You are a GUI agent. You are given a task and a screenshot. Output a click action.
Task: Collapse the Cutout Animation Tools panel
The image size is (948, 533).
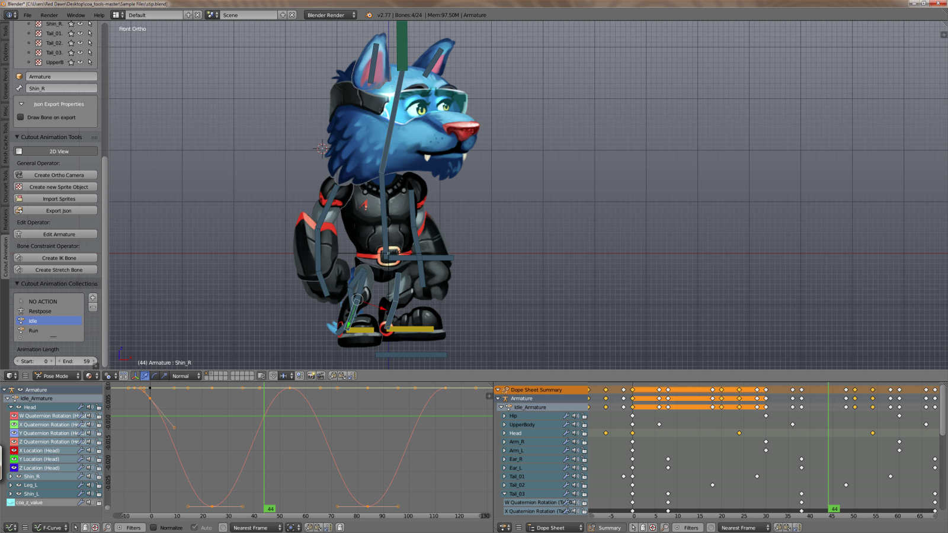(17, 137)
